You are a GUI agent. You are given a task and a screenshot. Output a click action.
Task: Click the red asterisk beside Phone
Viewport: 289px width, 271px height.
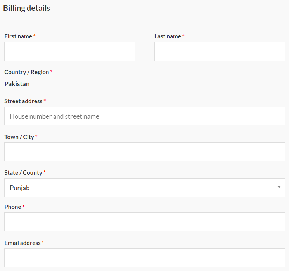[x=23, y=205]
